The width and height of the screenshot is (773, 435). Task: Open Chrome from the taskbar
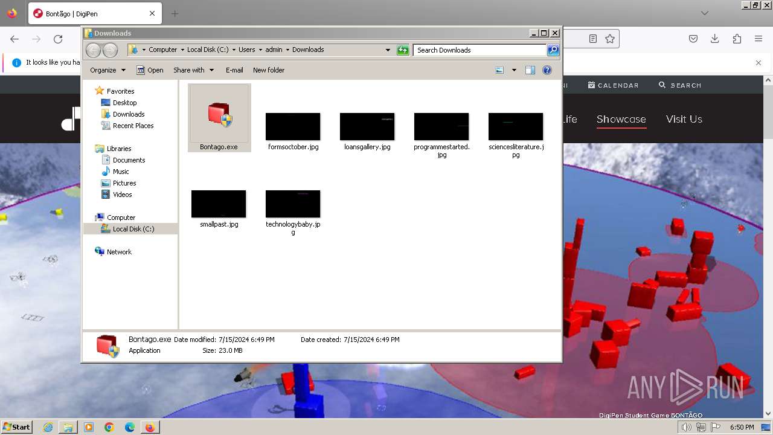pyautogui.click(x=109, y=427)
